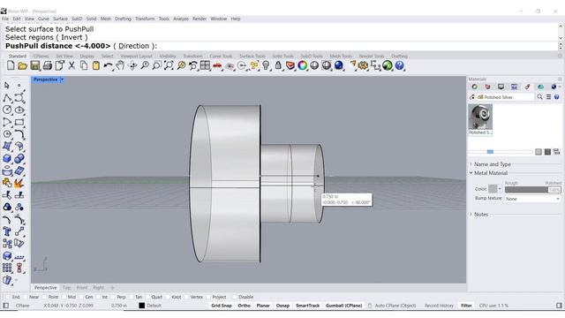Toggle Ortho in status bar
Screen dimensions: 565x318
(244, 306)
